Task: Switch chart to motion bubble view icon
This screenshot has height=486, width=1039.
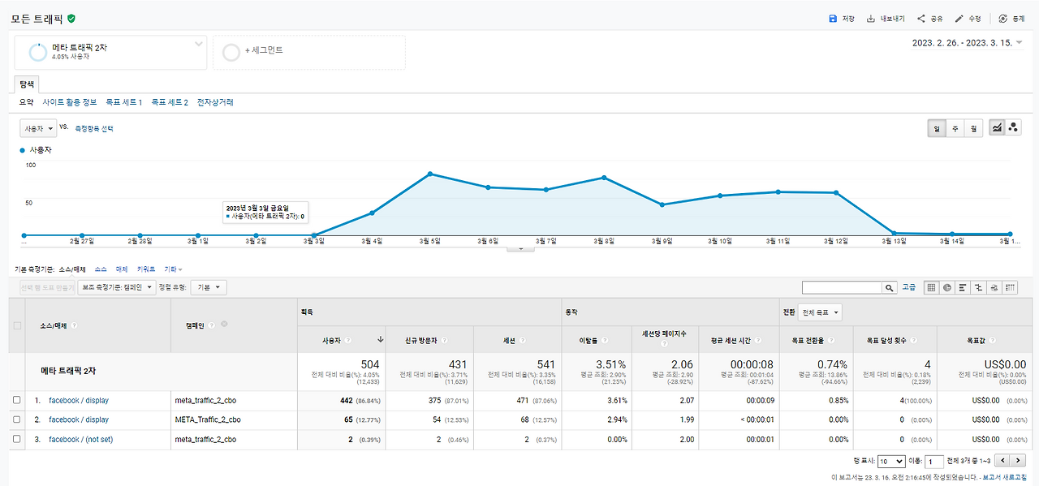Action: pyautogui.click(x=1012, y=128)
